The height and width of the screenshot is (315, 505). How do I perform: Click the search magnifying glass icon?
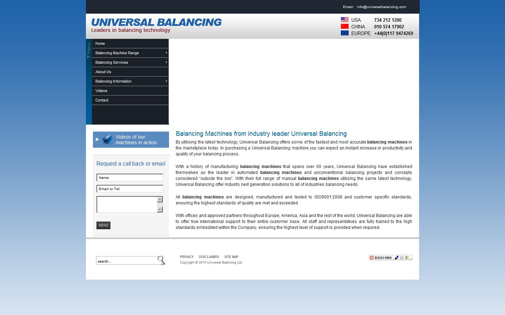click(161, 260)
